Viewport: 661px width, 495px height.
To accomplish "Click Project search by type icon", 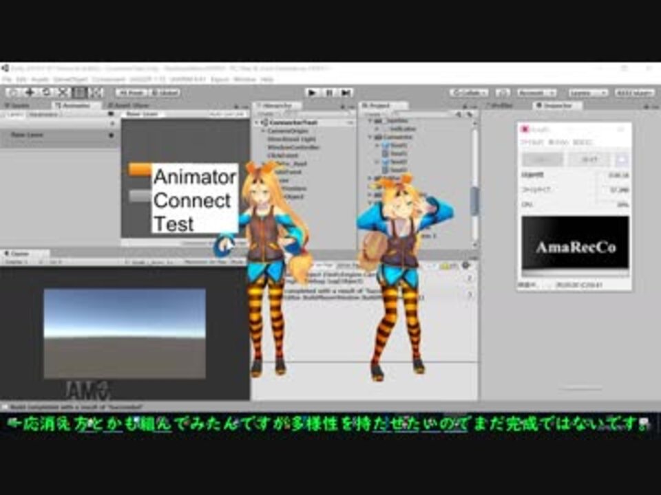I will pos(459,114).
